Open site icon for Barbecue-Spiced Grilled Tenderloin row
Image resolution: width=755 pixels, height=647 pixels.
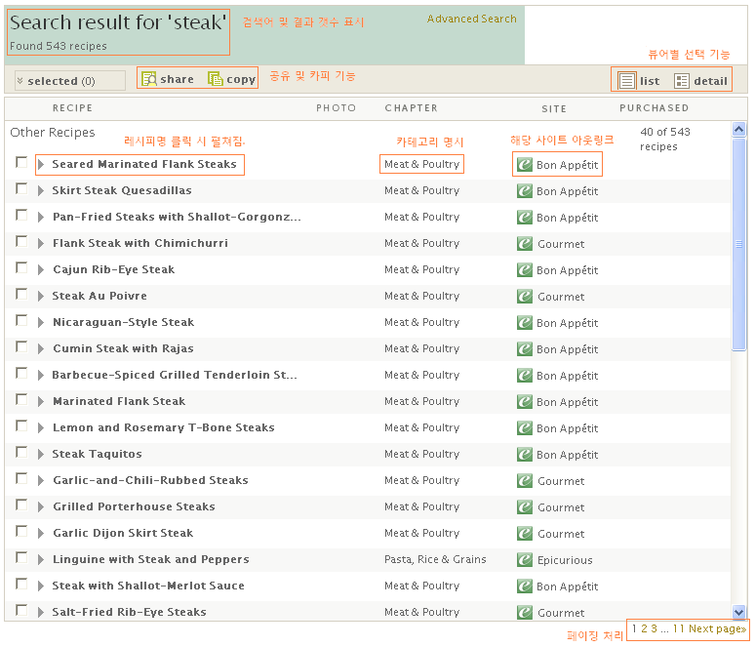[x=525, y=376]
